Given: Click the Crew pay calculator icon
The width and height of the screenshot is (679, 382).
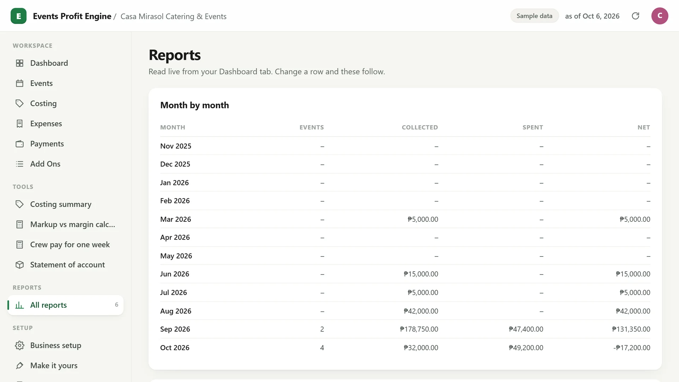Looking at the screenshot, I should (20, 244).
